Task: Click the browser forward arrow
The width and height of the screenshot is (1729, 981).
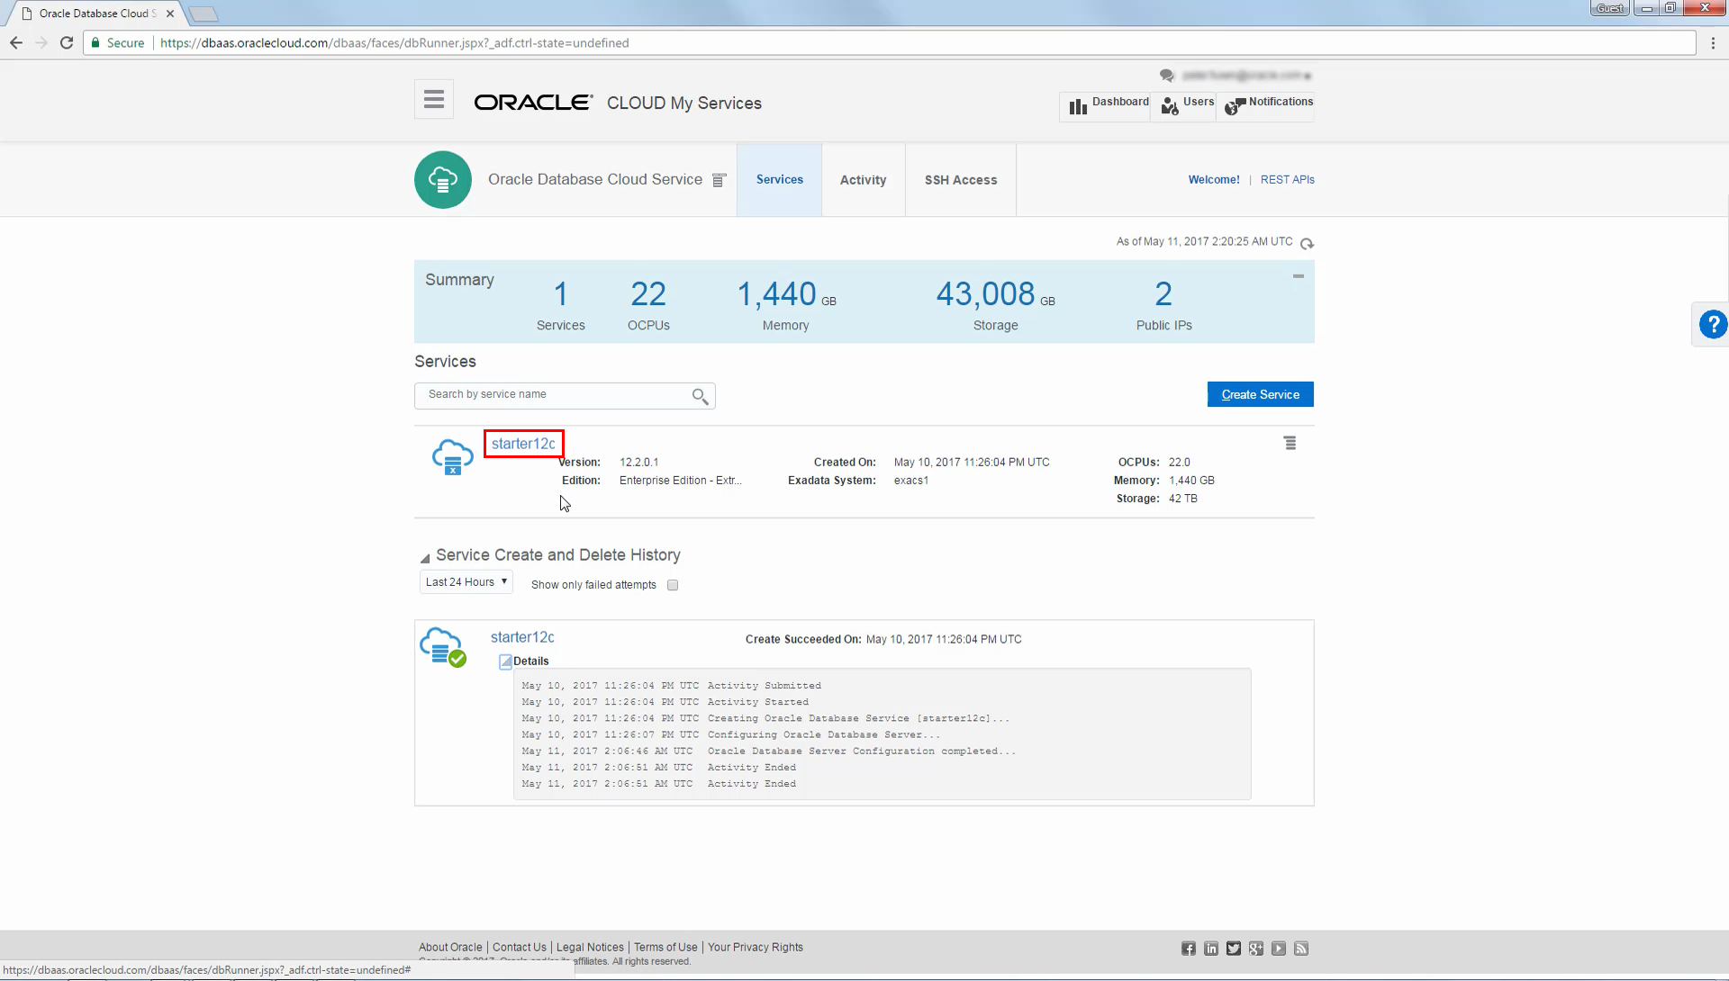Action: point(41,43)
